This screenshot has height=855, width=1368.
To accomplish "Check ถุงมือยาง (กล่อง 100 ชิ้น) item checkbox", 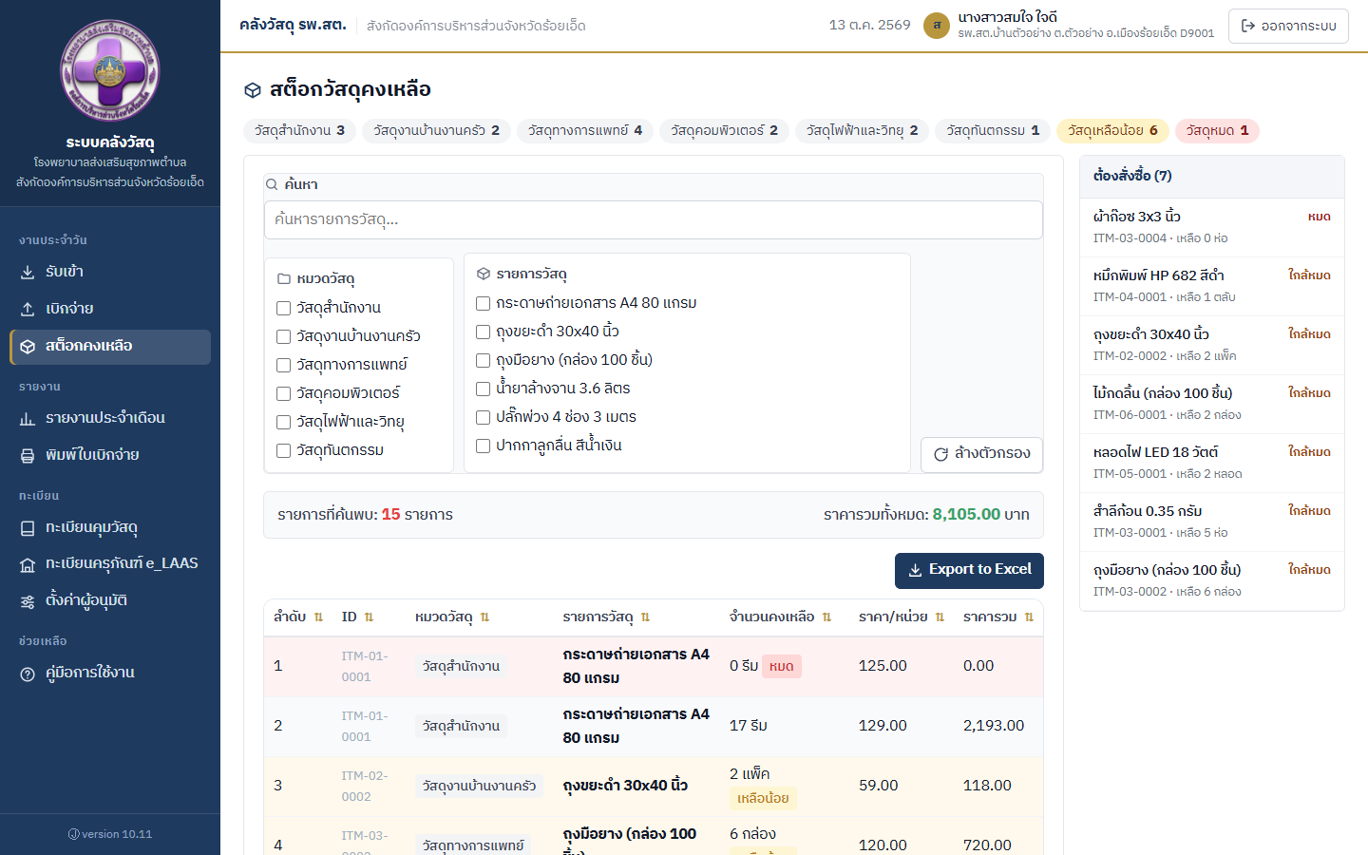I will point(483,360).
